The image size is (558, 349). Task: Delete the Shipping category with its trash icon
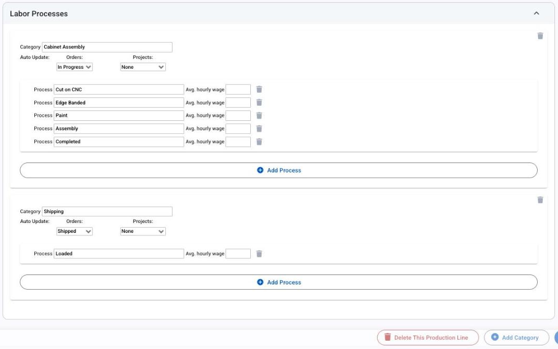[540, 200]
